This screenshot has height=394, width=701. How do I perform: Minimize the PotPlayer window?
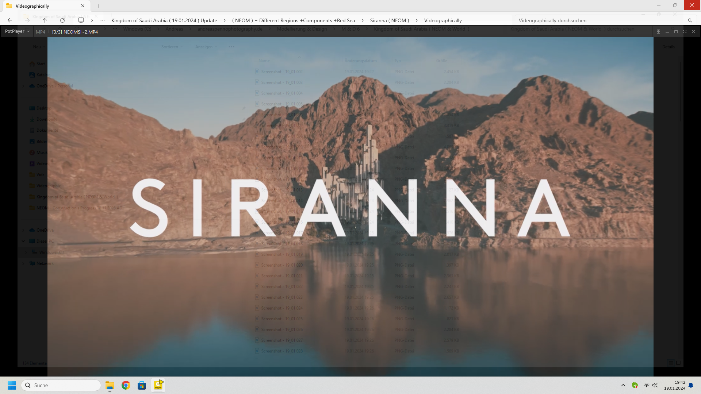(x=667, y=32)
